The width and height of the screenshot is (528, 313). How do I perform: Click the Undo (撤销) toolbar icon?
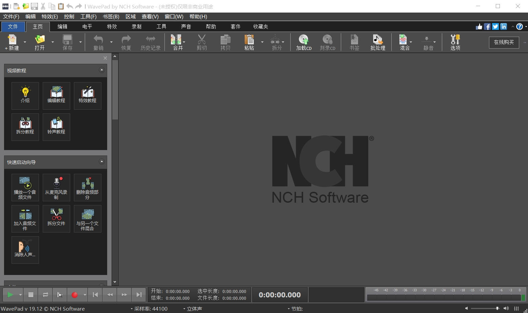(98, 42)
